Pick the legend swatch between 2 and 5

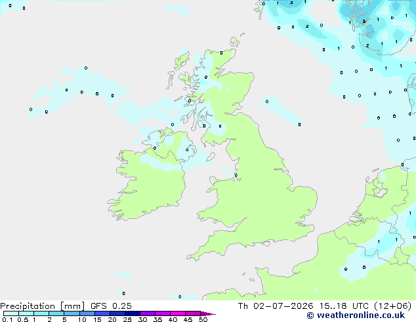point(56,313)
